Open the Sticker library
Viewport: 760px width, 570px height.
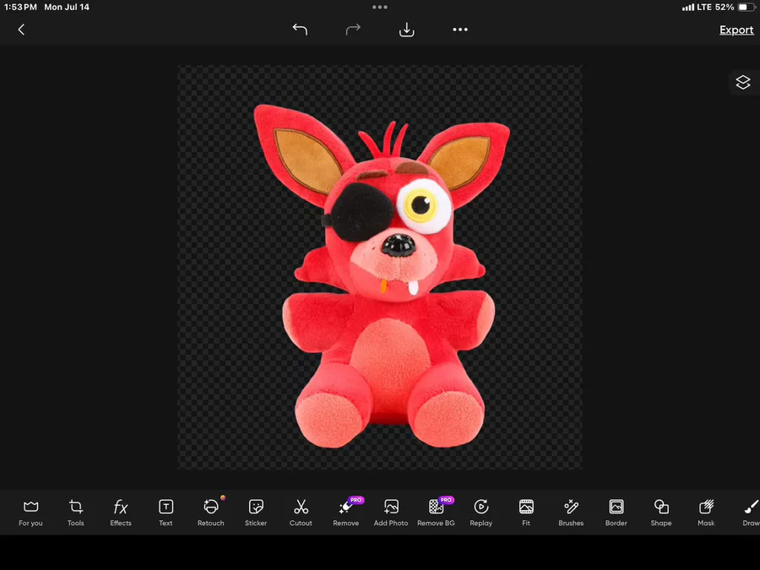(256, 513)
